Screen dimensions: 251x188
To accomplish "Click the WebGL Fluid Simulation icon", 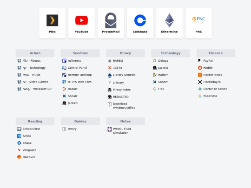I will [x=110, y=129].
